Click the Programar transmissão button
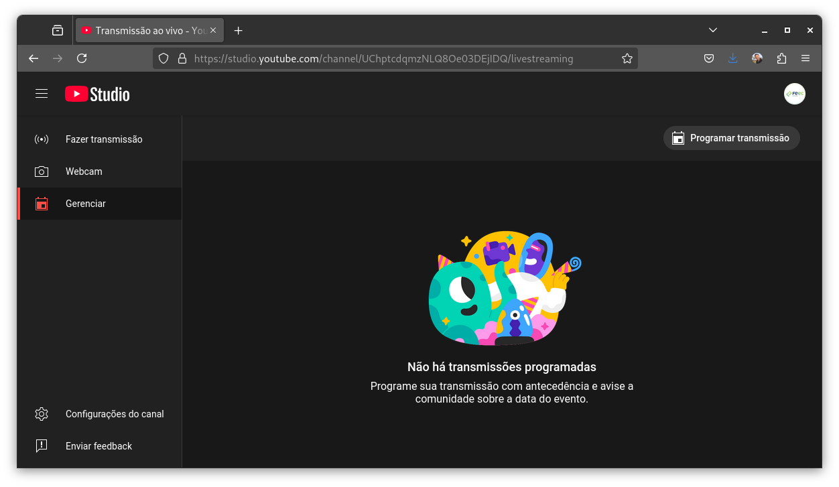Viewport: 839px width, 487px height. (732, 138)
